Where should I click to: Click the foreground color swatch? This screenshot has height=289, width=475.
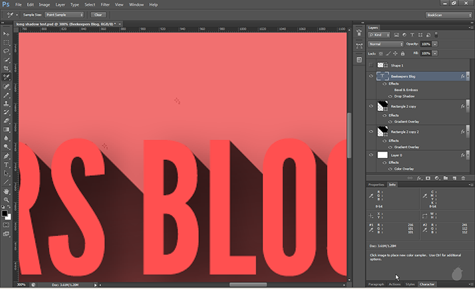point(5,214)
